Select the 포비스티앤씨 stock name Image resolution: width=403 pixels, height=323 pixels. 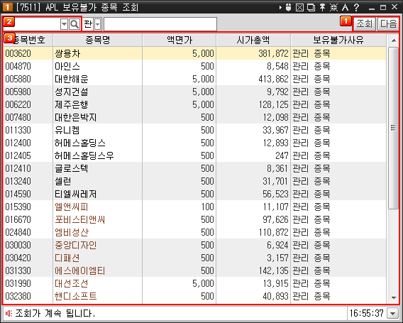click(80, 219)
